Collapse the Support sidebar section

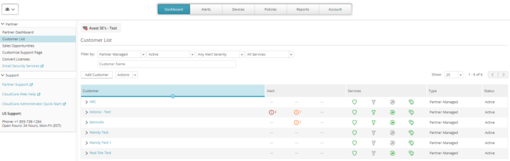[2, 75]
